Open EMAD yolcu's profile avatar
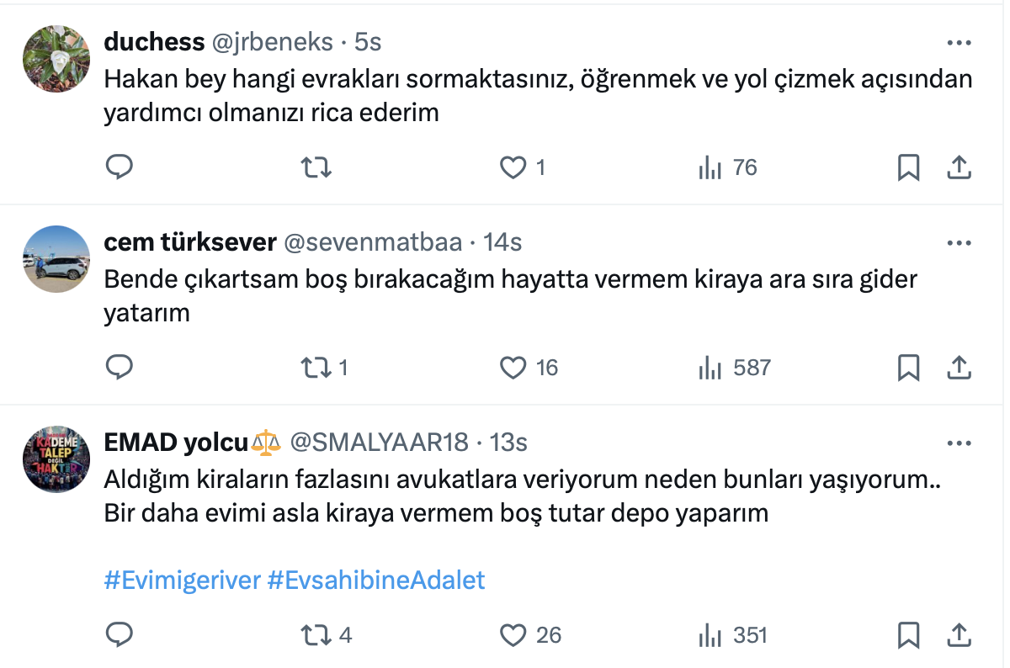 (56, 459)
